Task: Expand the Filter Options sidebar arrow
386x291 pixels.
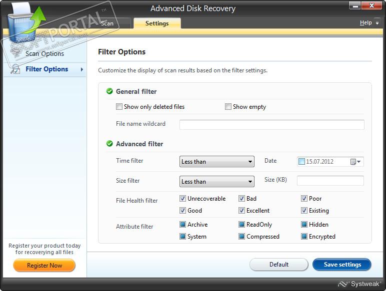Action: [x=82, y=69]
